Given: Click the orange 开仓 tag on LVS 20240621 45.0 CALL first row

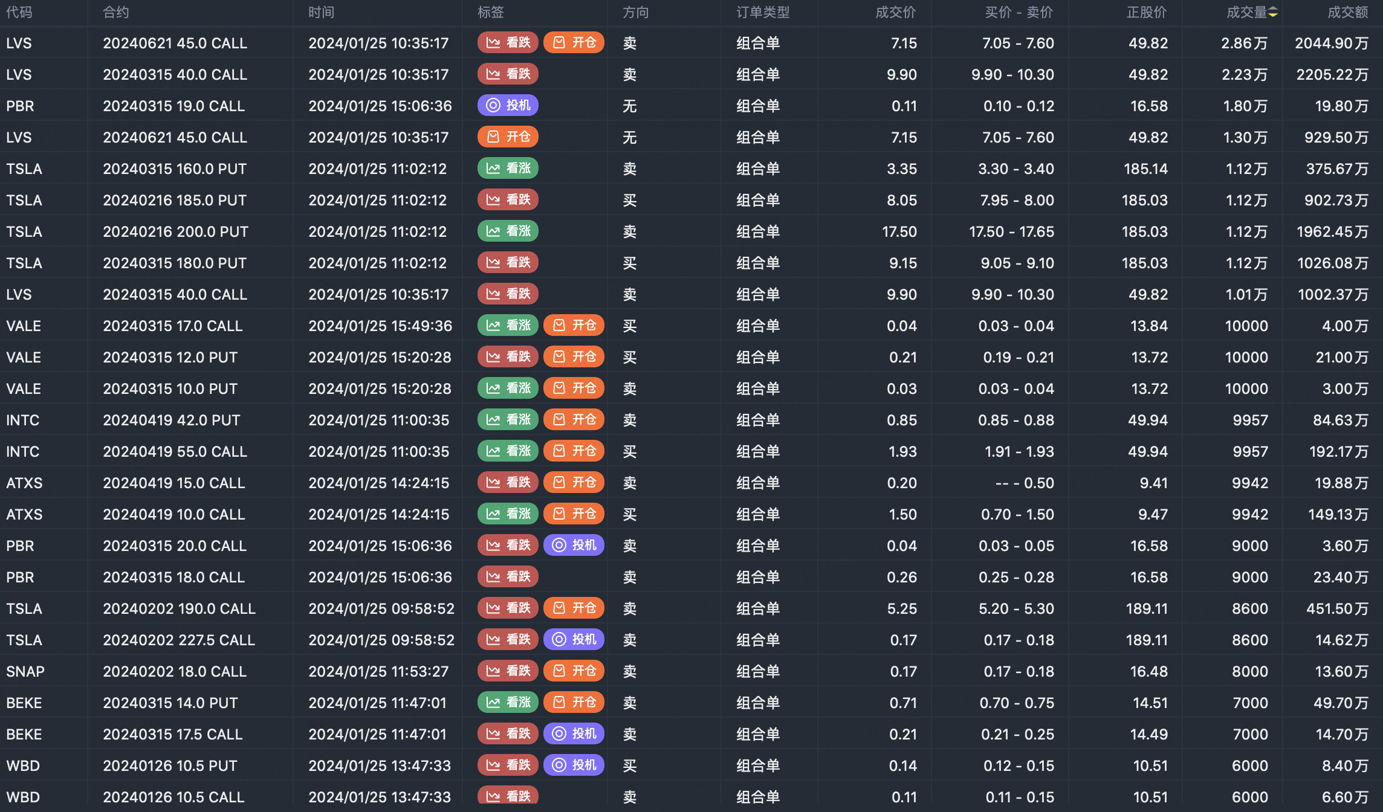Looking at the screenshot, I should 574,43.
